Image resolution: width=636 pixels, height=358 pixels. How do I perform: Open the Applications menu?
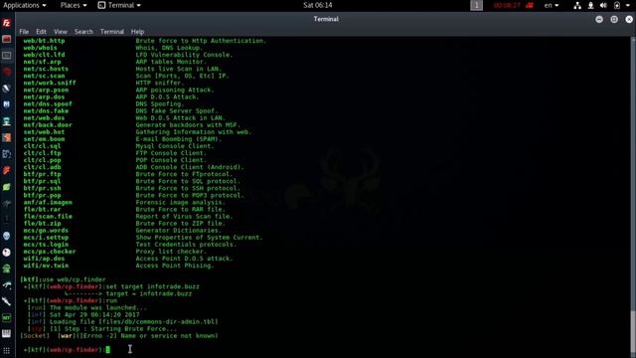(24, 5)
